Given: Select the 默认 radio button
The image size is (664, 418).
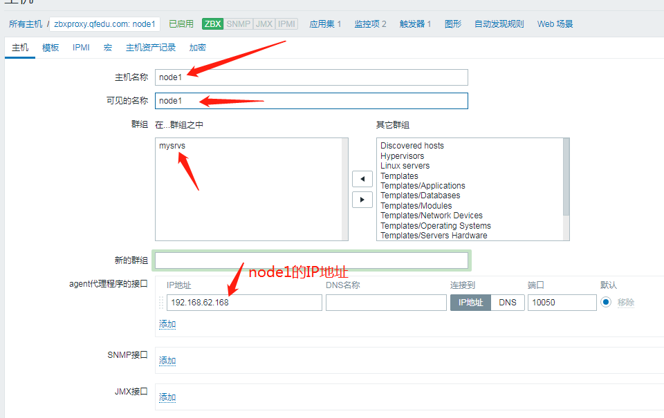Looking at the screenshot, I should click(606, 302).
